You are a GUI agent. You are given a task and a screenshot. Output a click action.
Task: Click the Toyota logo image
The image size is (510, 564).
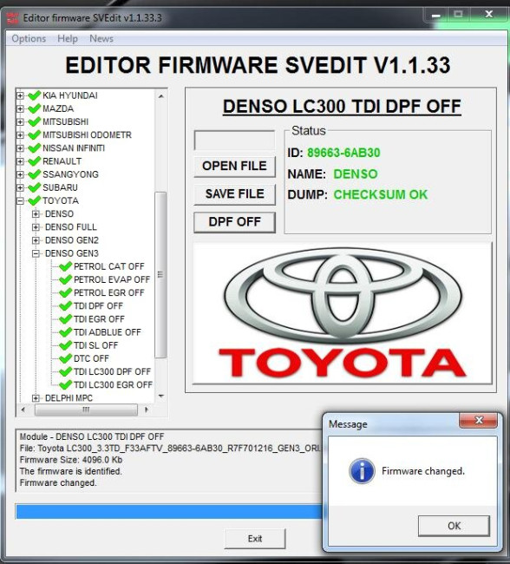(x=343, y=312)
